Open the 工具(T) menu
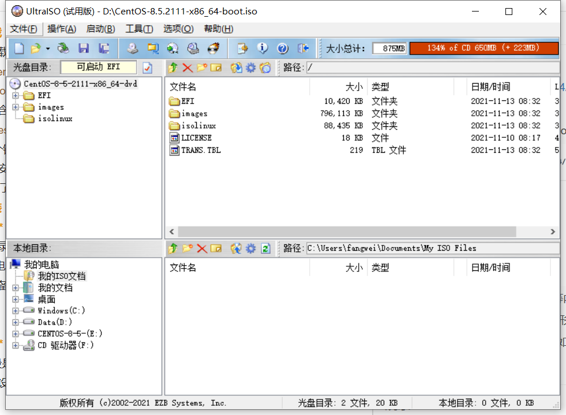 click(139, 29)
